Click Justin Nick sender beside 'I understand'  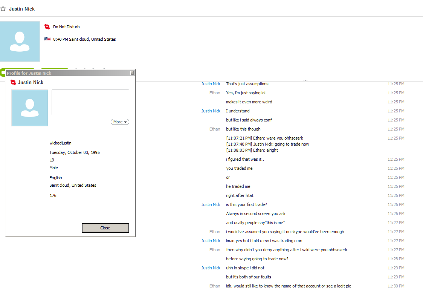[211, 111]
